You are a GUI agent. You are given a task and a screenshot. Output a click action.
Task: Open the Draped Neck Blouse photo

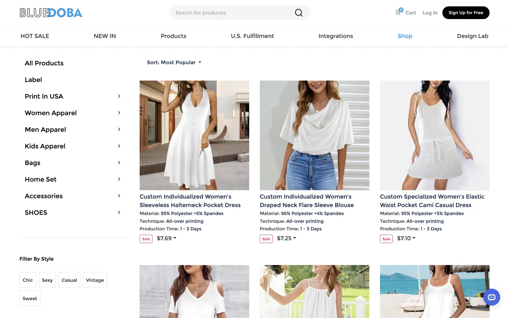[x=315, y=135]
